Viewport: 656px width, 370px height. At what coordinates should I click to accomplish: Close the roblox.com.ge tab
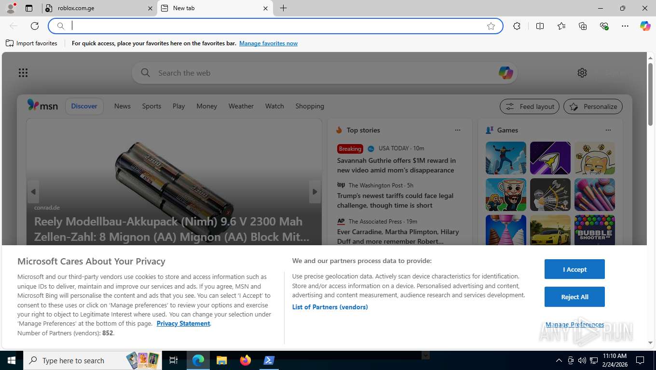(x=150, y=8)
